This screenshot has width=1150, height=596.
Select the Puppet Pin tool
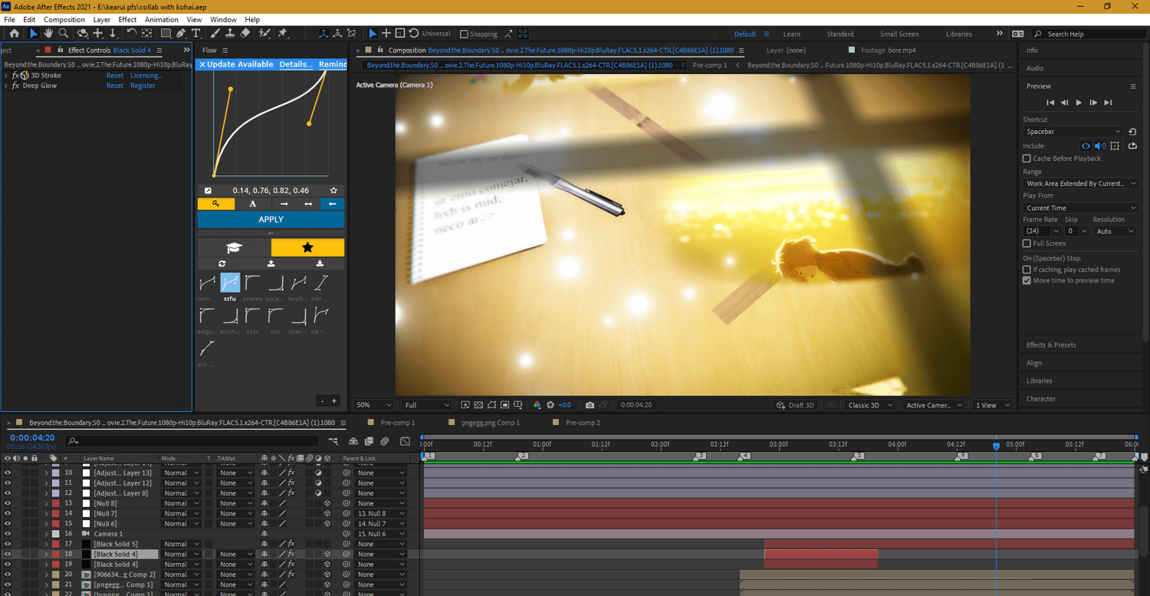pos(282,34)
